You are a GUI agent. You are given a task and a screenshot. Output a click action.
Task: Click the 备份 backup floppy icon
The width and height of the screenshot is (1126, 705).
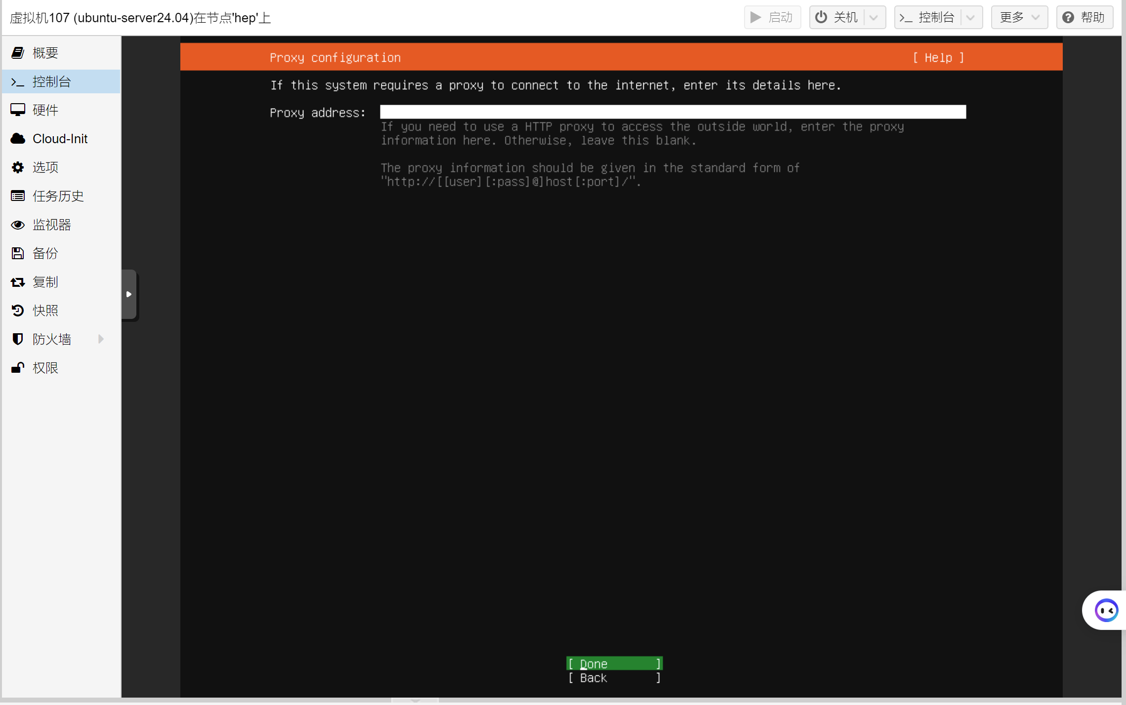tap(18, 253)
